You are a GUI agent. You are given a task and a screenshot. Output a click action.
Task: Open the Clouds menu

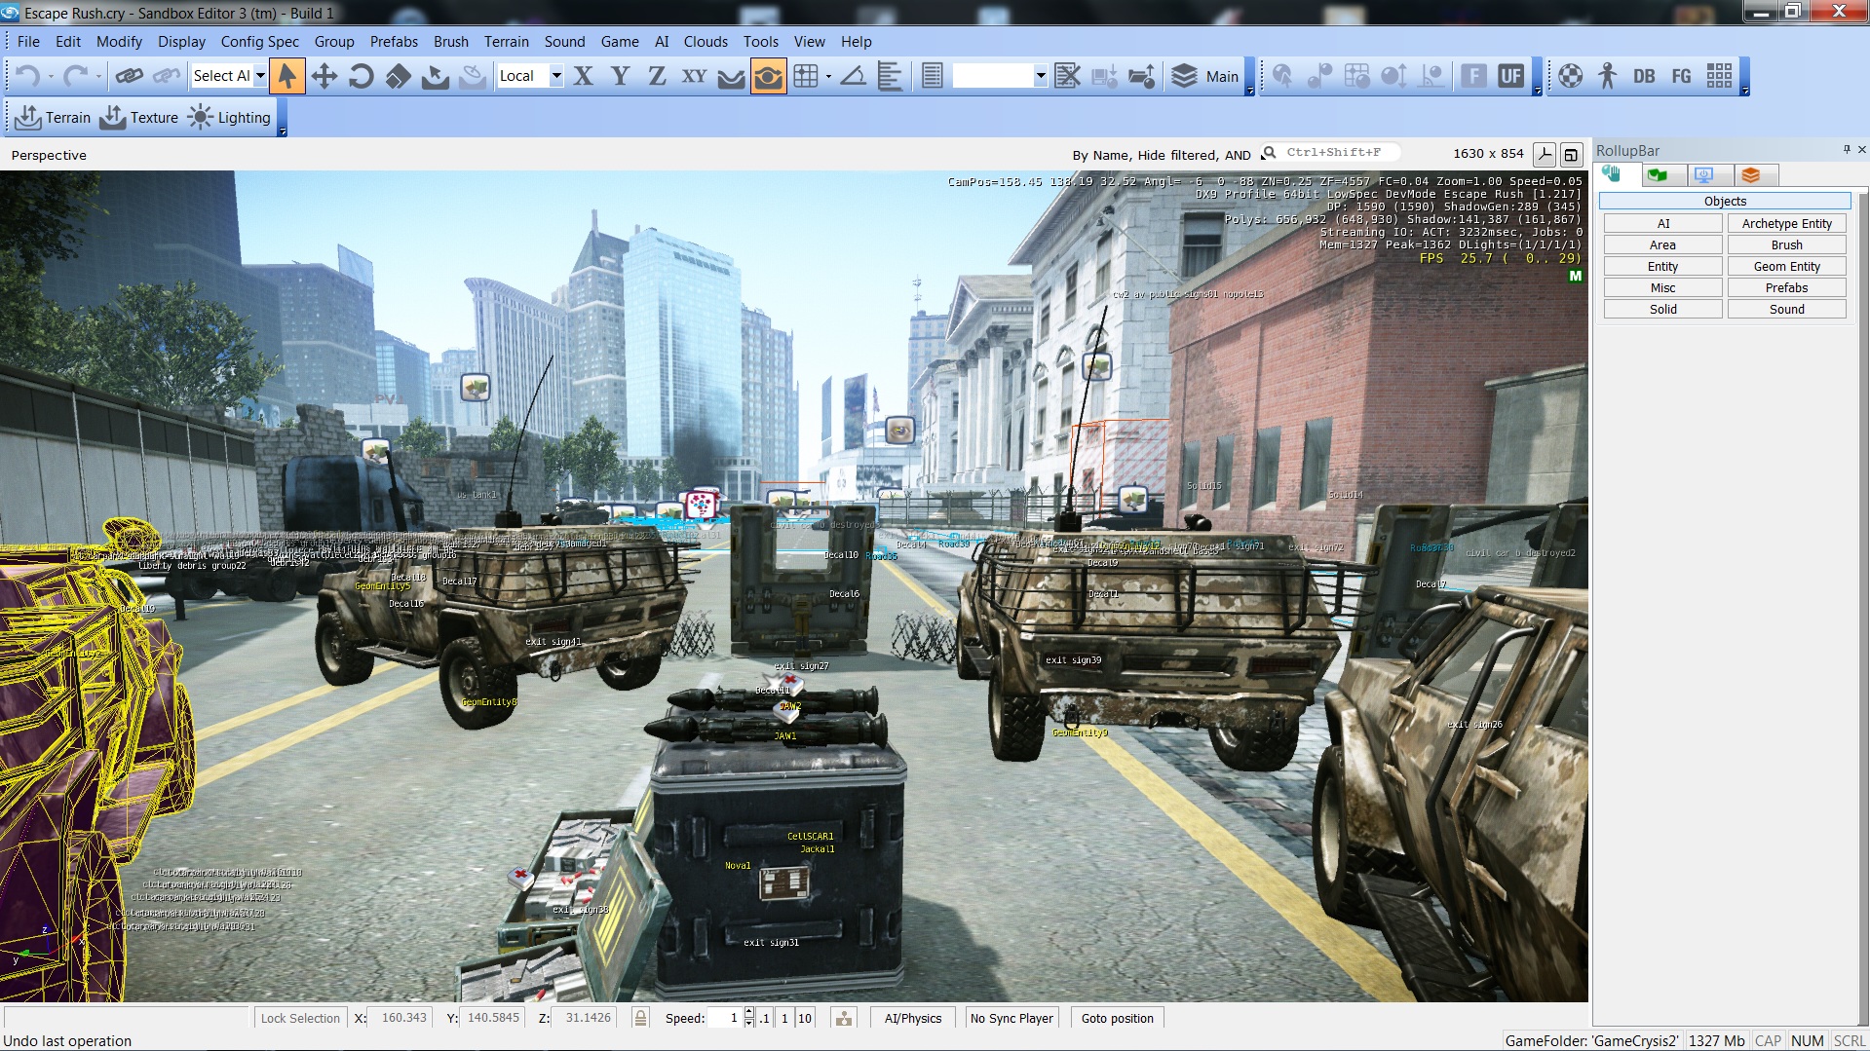[706, 42]
